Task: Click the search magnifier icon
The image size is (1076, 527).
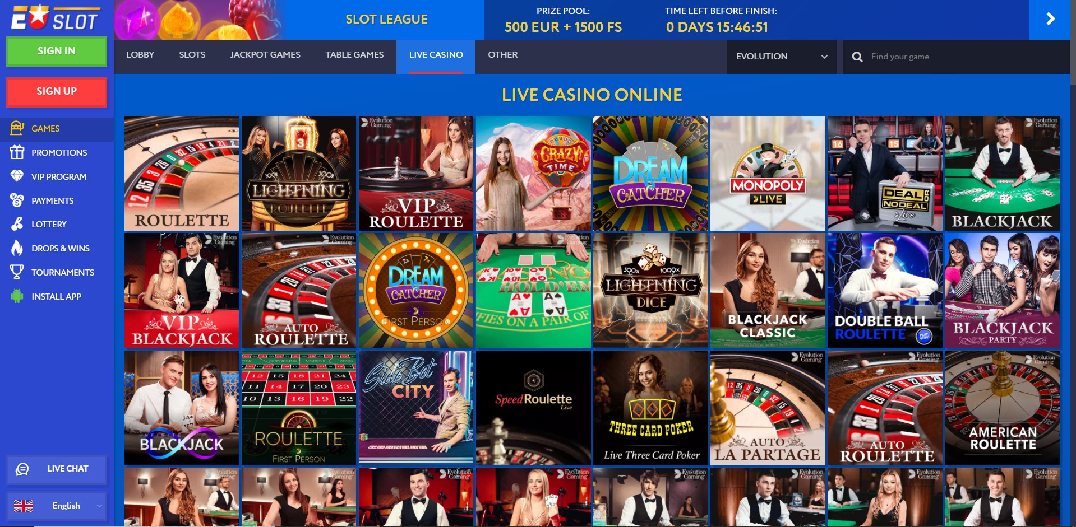Action: pyautogui.click(x=857, y=57)
